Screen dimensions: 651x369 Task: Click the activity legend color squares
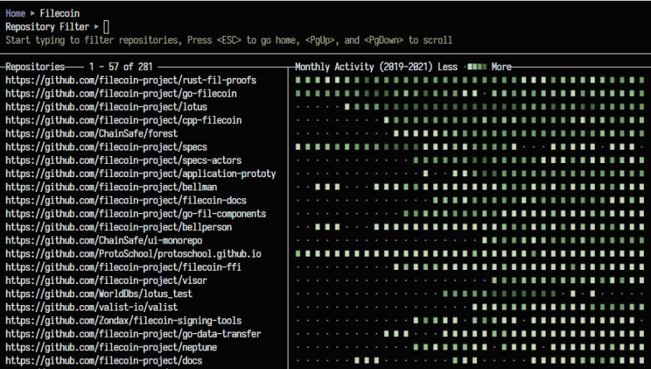tap(476, 67)
